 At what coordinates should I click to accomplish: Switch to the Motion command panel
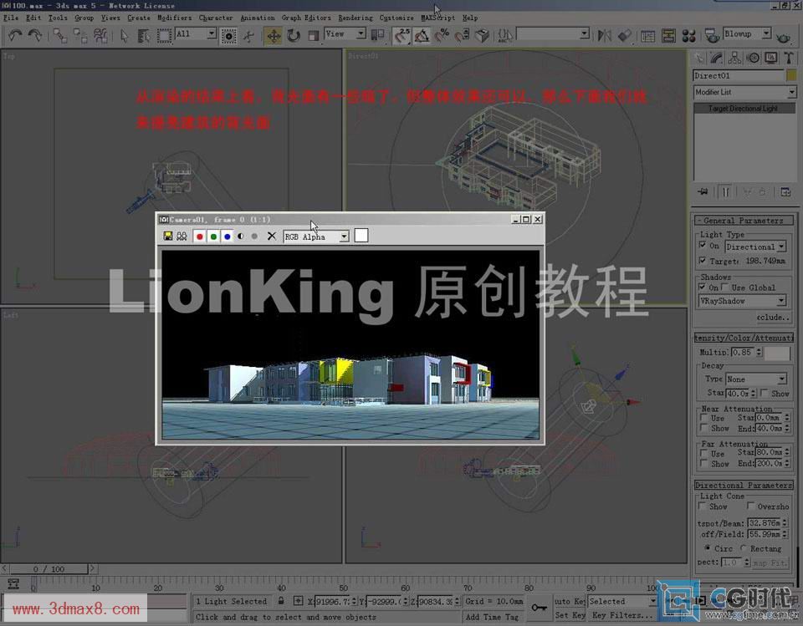pos(753,58)
